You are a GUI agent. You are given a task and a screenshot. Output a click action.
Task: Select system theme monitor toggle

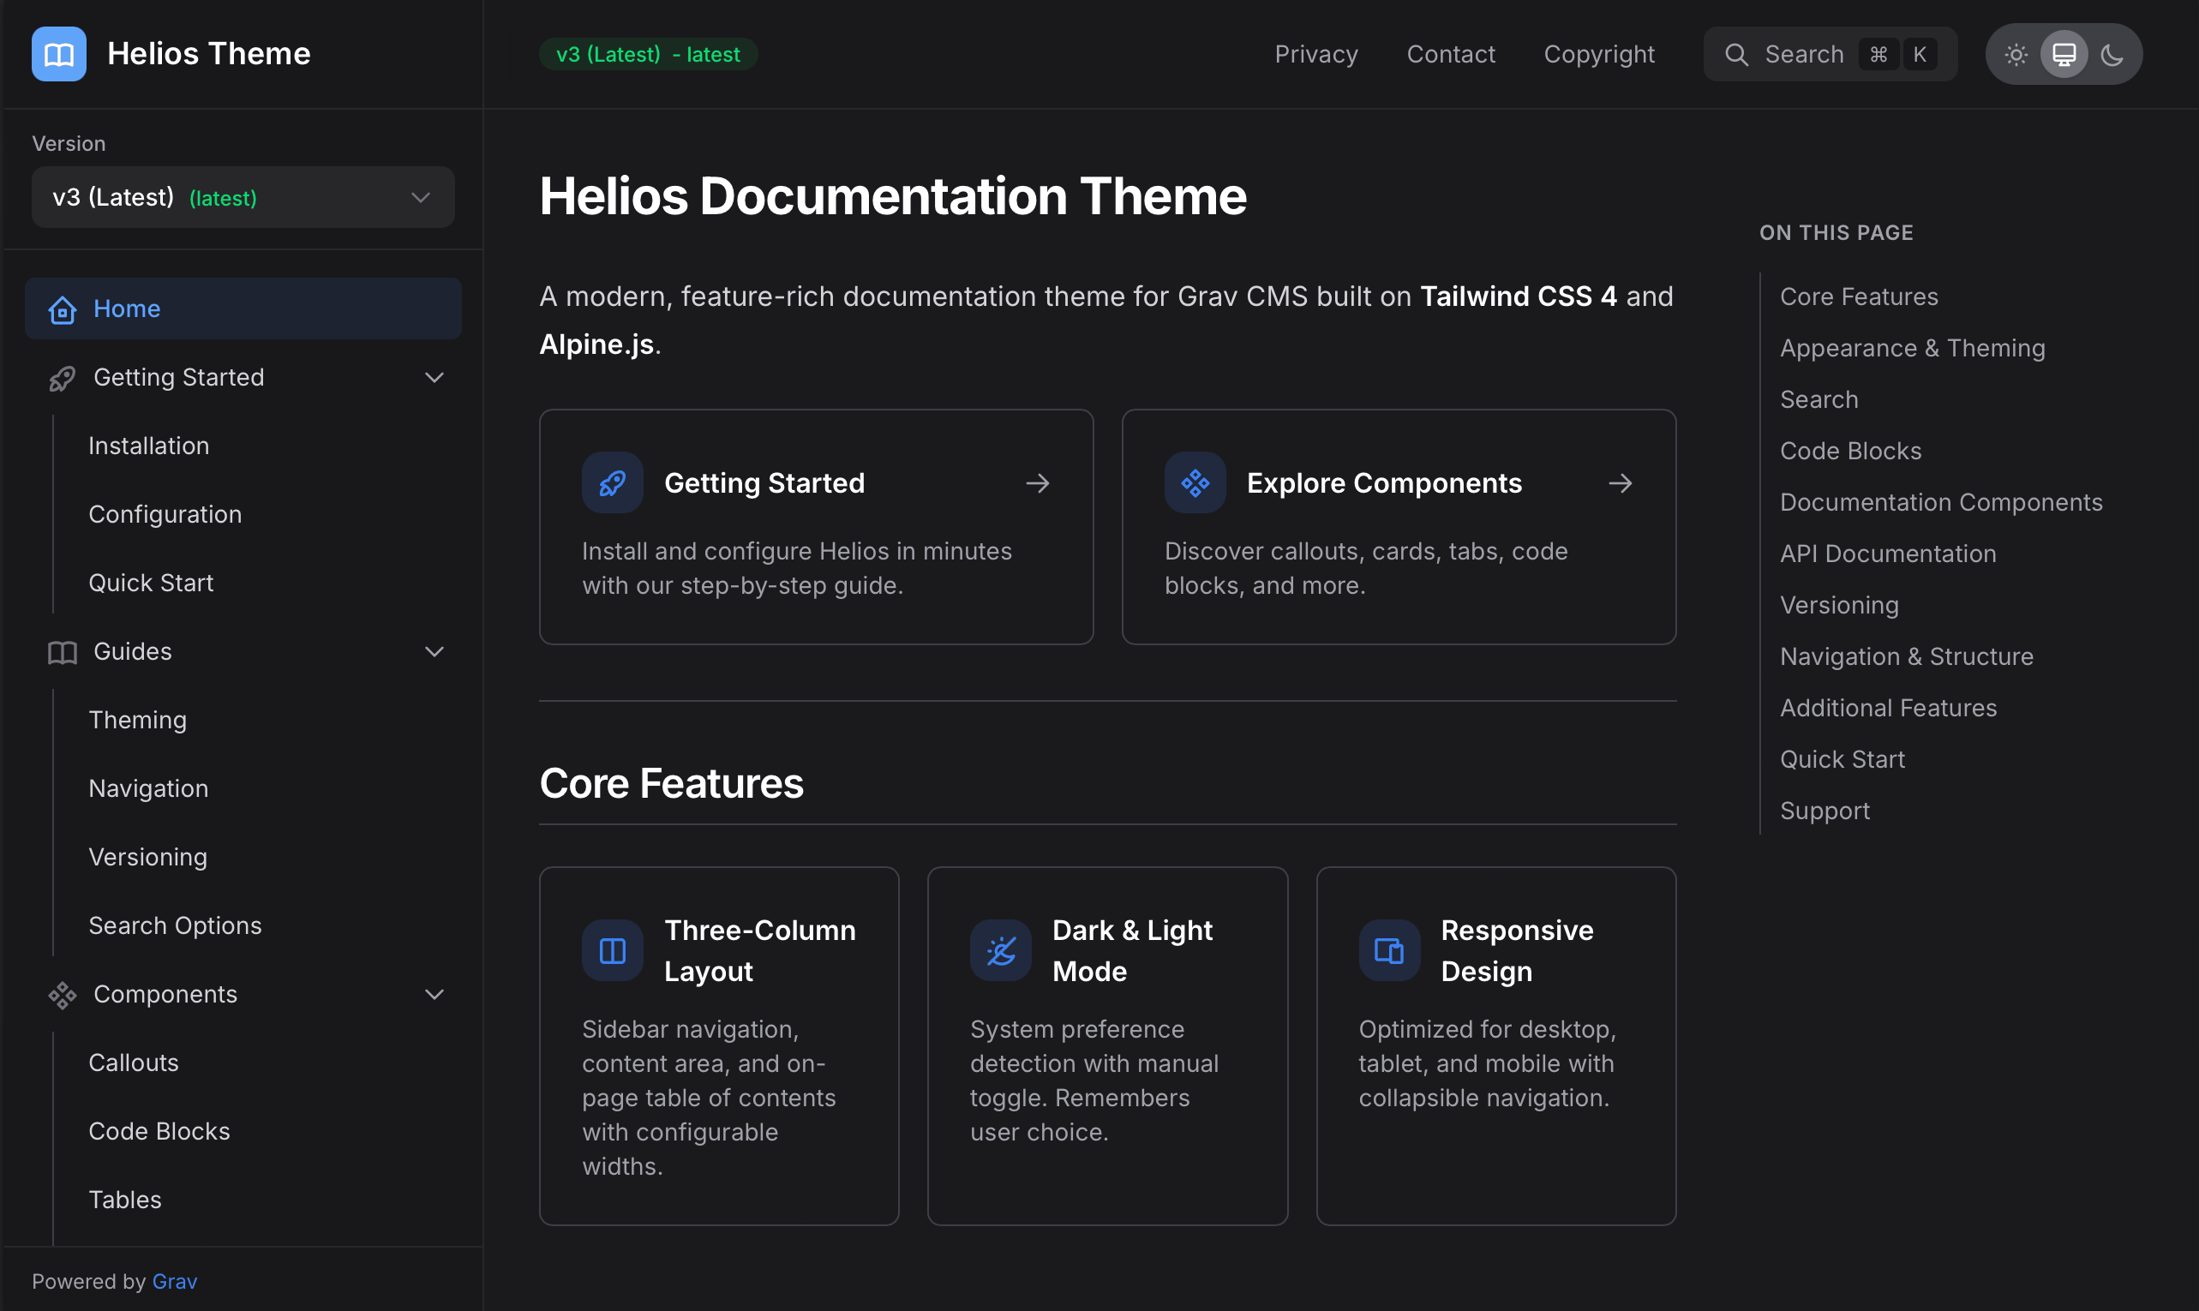pyautogui.click(x=2064, y=55)
